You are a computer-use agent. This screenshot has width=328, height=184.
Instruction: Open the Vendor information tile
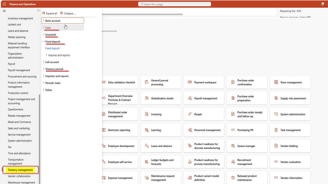tap(290, 178)
